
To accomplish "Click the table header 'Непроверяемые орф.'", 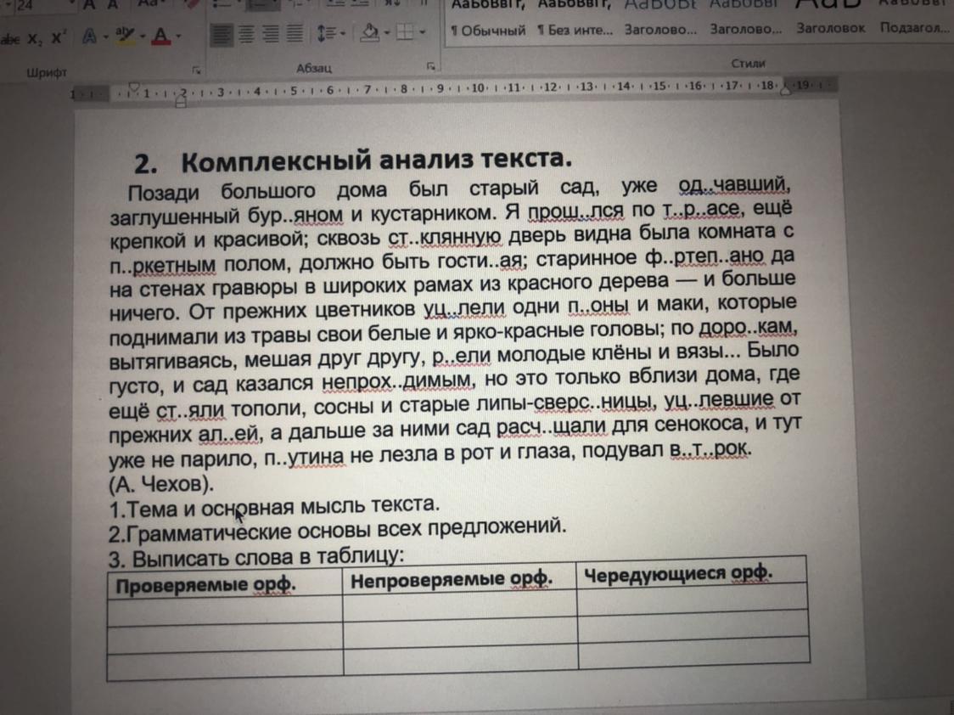I will click(452, 580).
